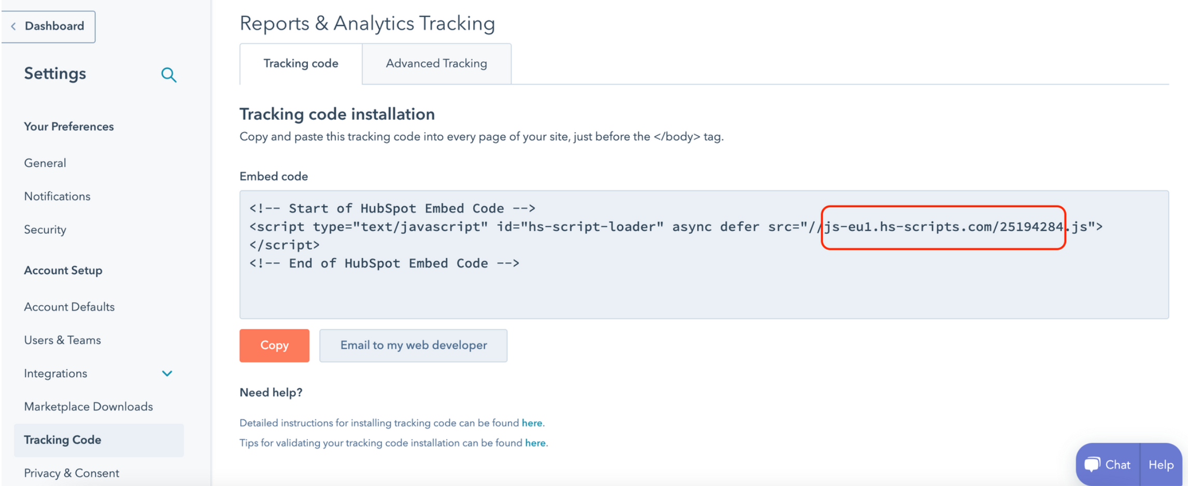Click the settings search magnifier icon

click(168, 75)
